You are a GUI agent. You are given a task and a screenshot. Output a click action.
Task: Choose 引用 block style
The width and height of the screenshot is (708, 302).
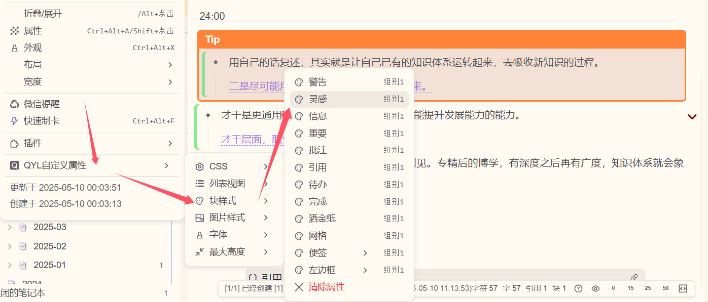pyautogui.click(x=349, y=167)
